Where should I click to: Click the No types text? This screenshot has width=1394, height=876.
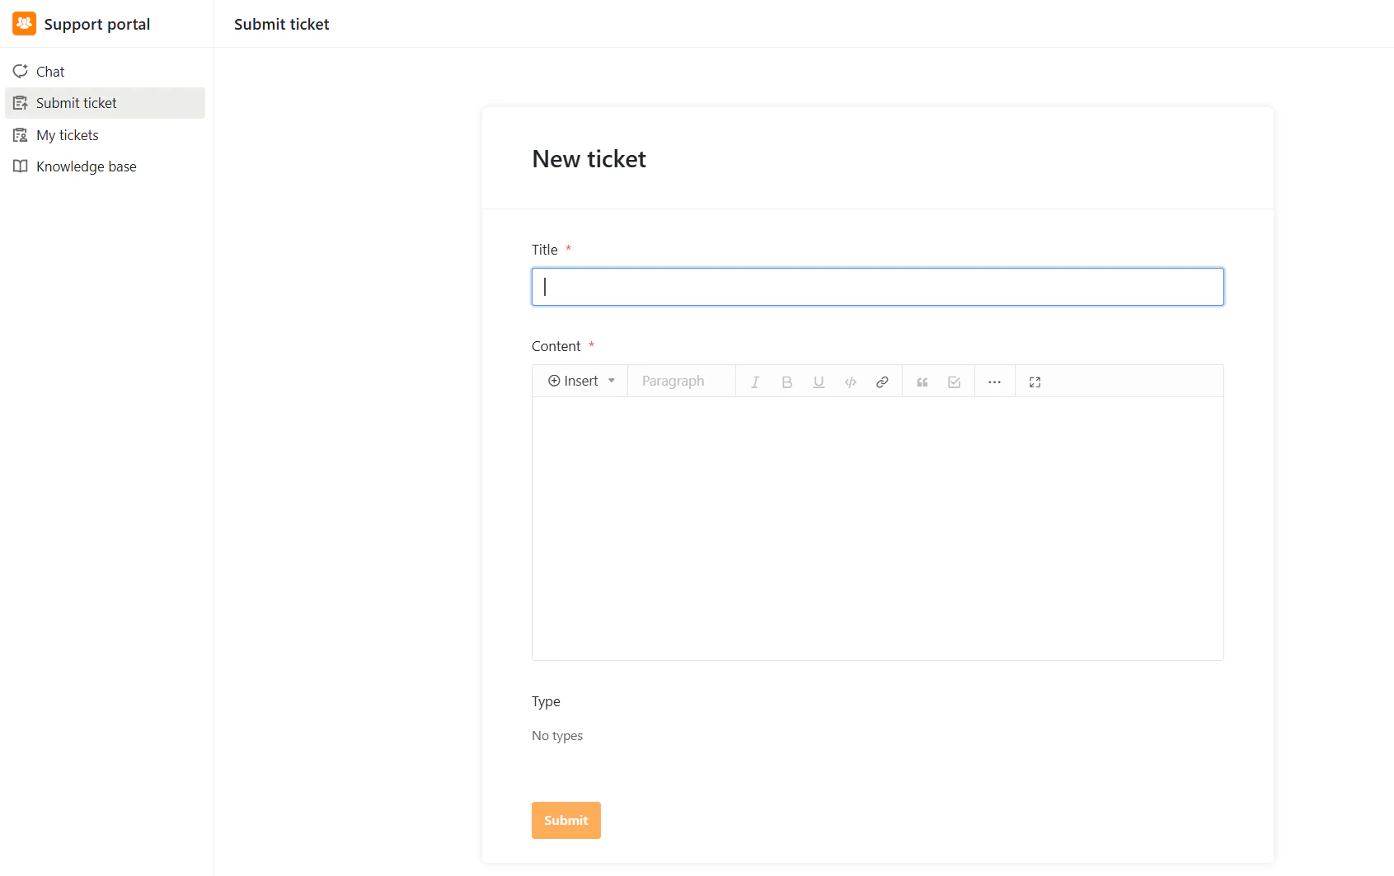coord(557,735)
